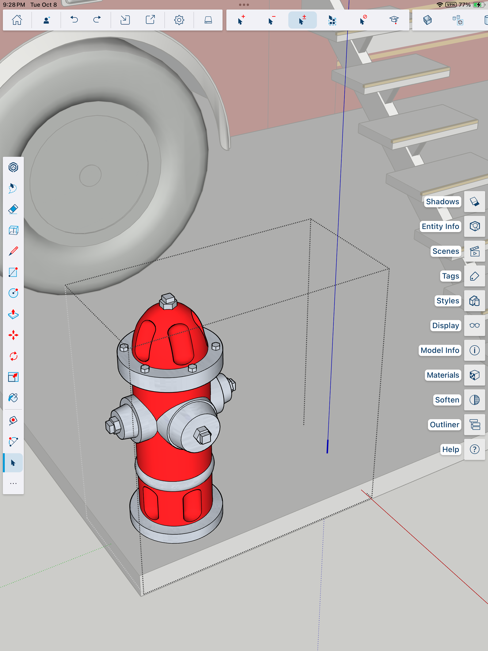The image size is (488, 651).
Task: Select the Eraser tool in left toolbar
Action: (13, 209)
